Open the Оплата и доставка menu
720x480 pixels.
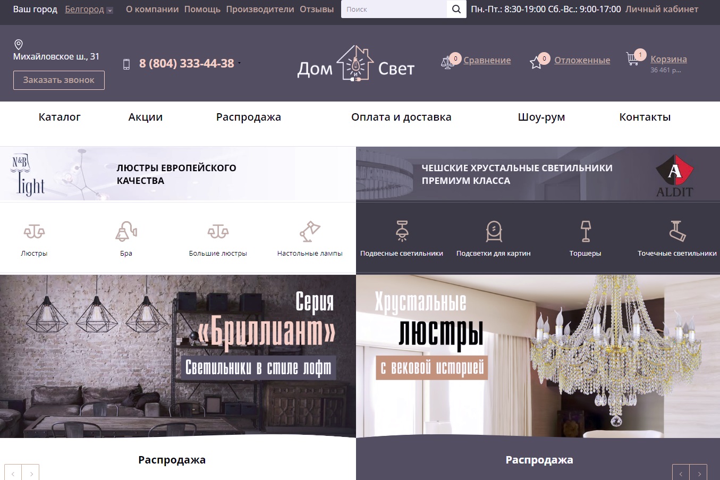tap(401, 117)
